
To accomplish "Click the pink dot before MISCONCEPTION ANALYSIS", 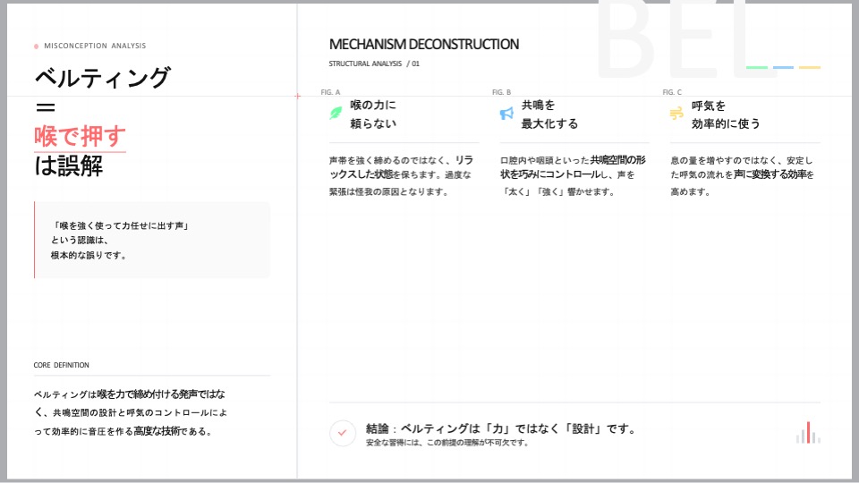I will coord(37,47).
